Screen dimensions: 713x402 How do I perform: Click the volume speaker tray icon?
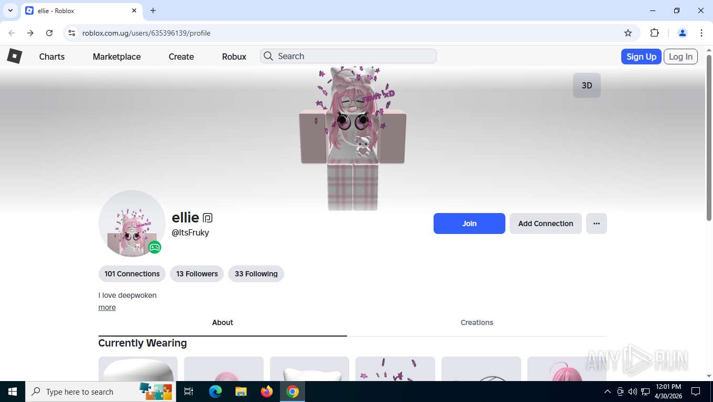[x=633, y=392]
